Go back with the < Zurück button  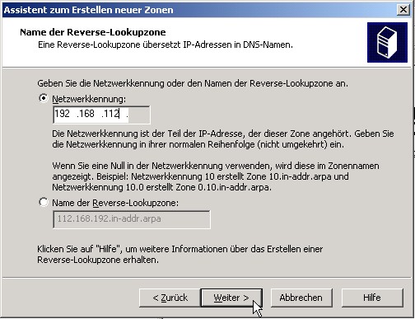pos(170,298)
